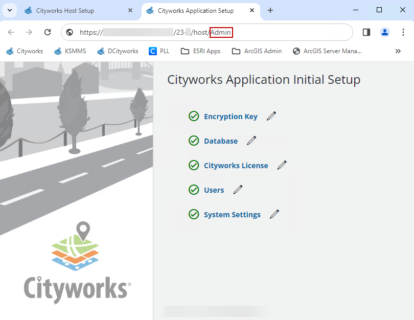Edit Cityworks License using its pencil icon
Viewport: 414px width, 320px height.
pyautogui.click(x=282, y=165)
